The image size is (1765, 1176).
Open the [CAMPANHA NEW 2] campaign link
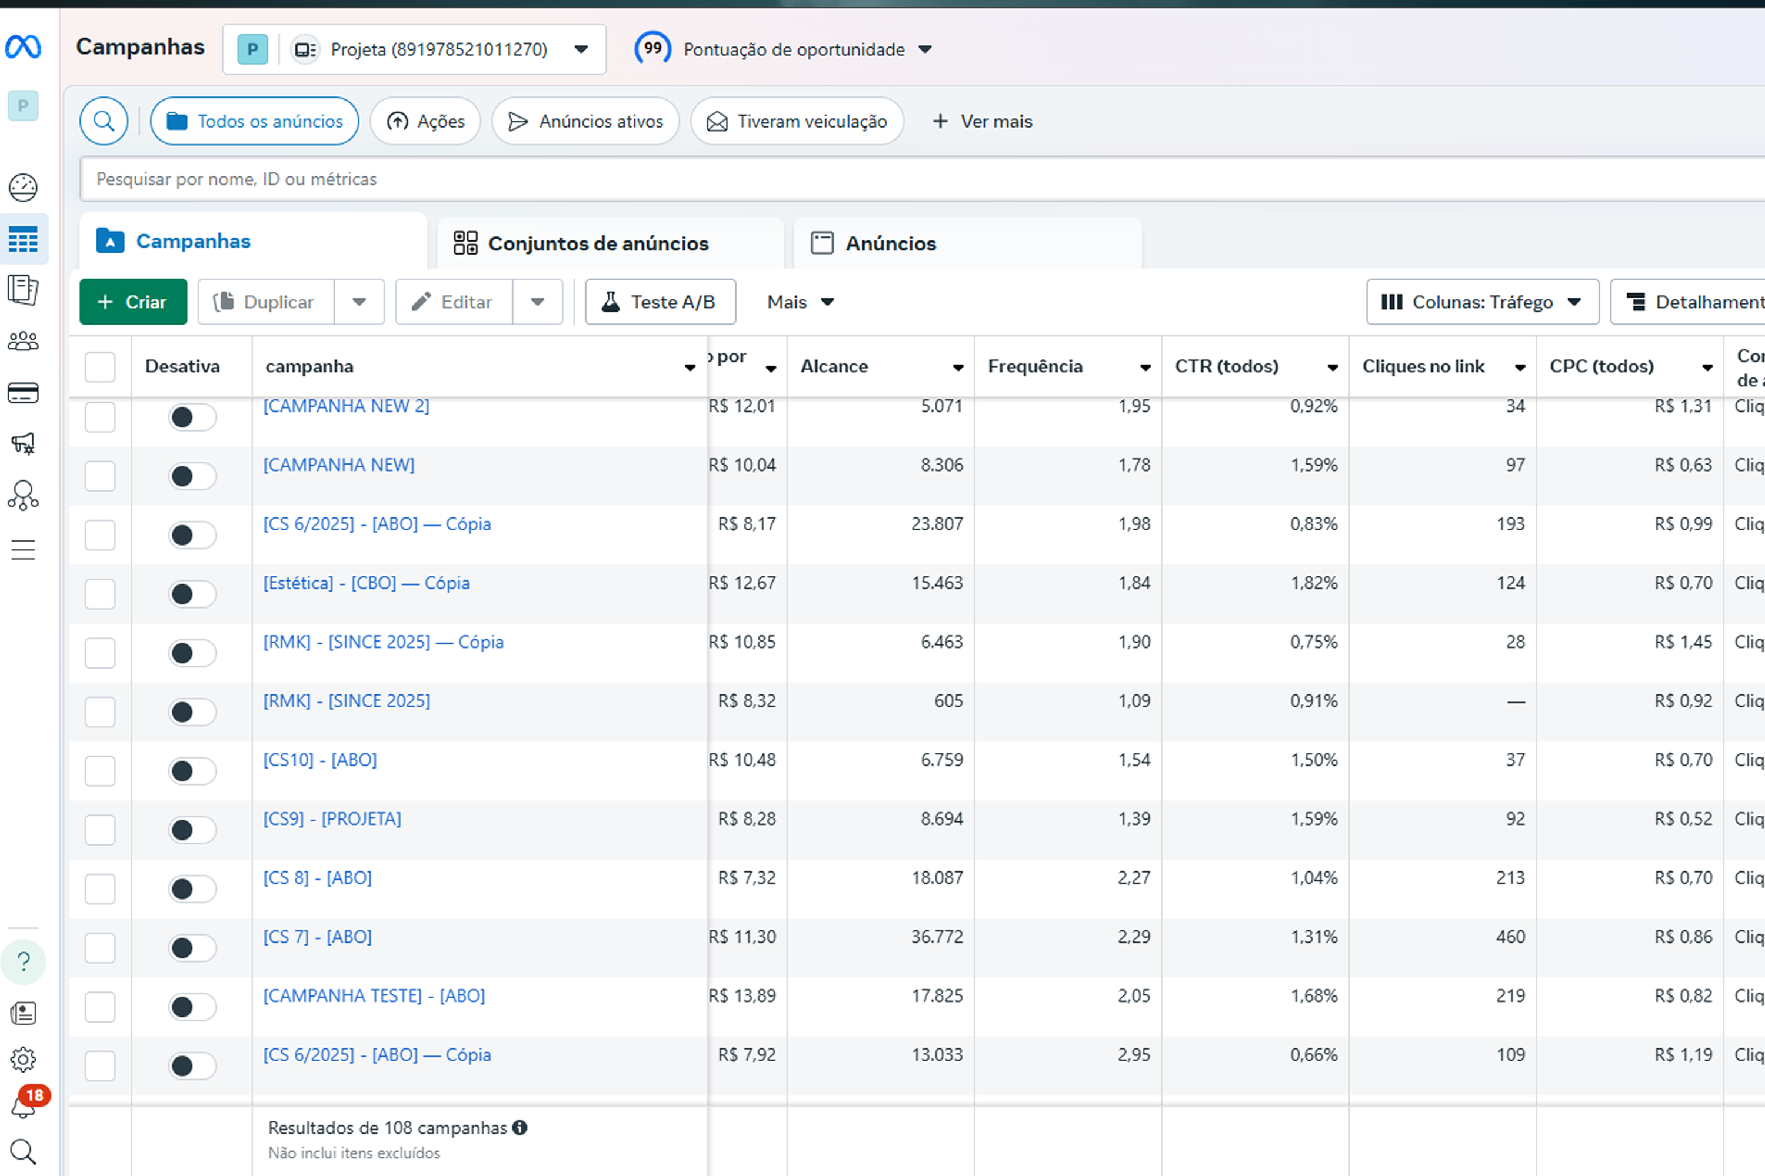(346, 406)
